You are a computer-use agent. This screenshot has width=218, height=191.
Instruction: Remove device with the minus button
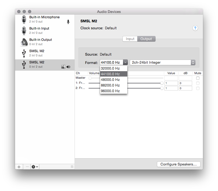tap(27, 167)
